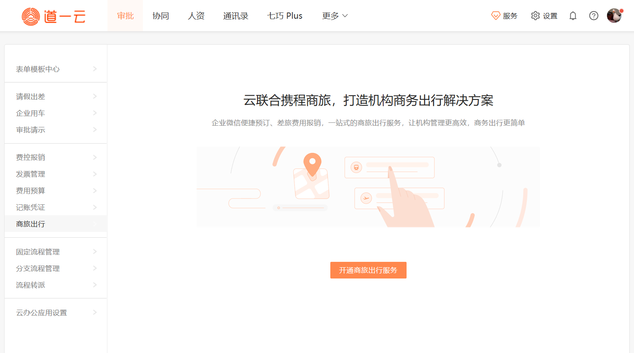
Task: Click the business travel illustration banner
Action: (x=368, y=186)
